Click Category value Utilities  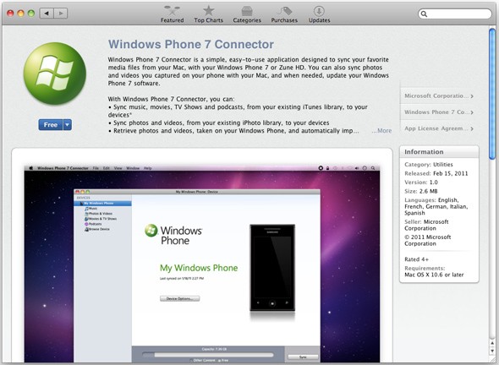pos(442,165)
